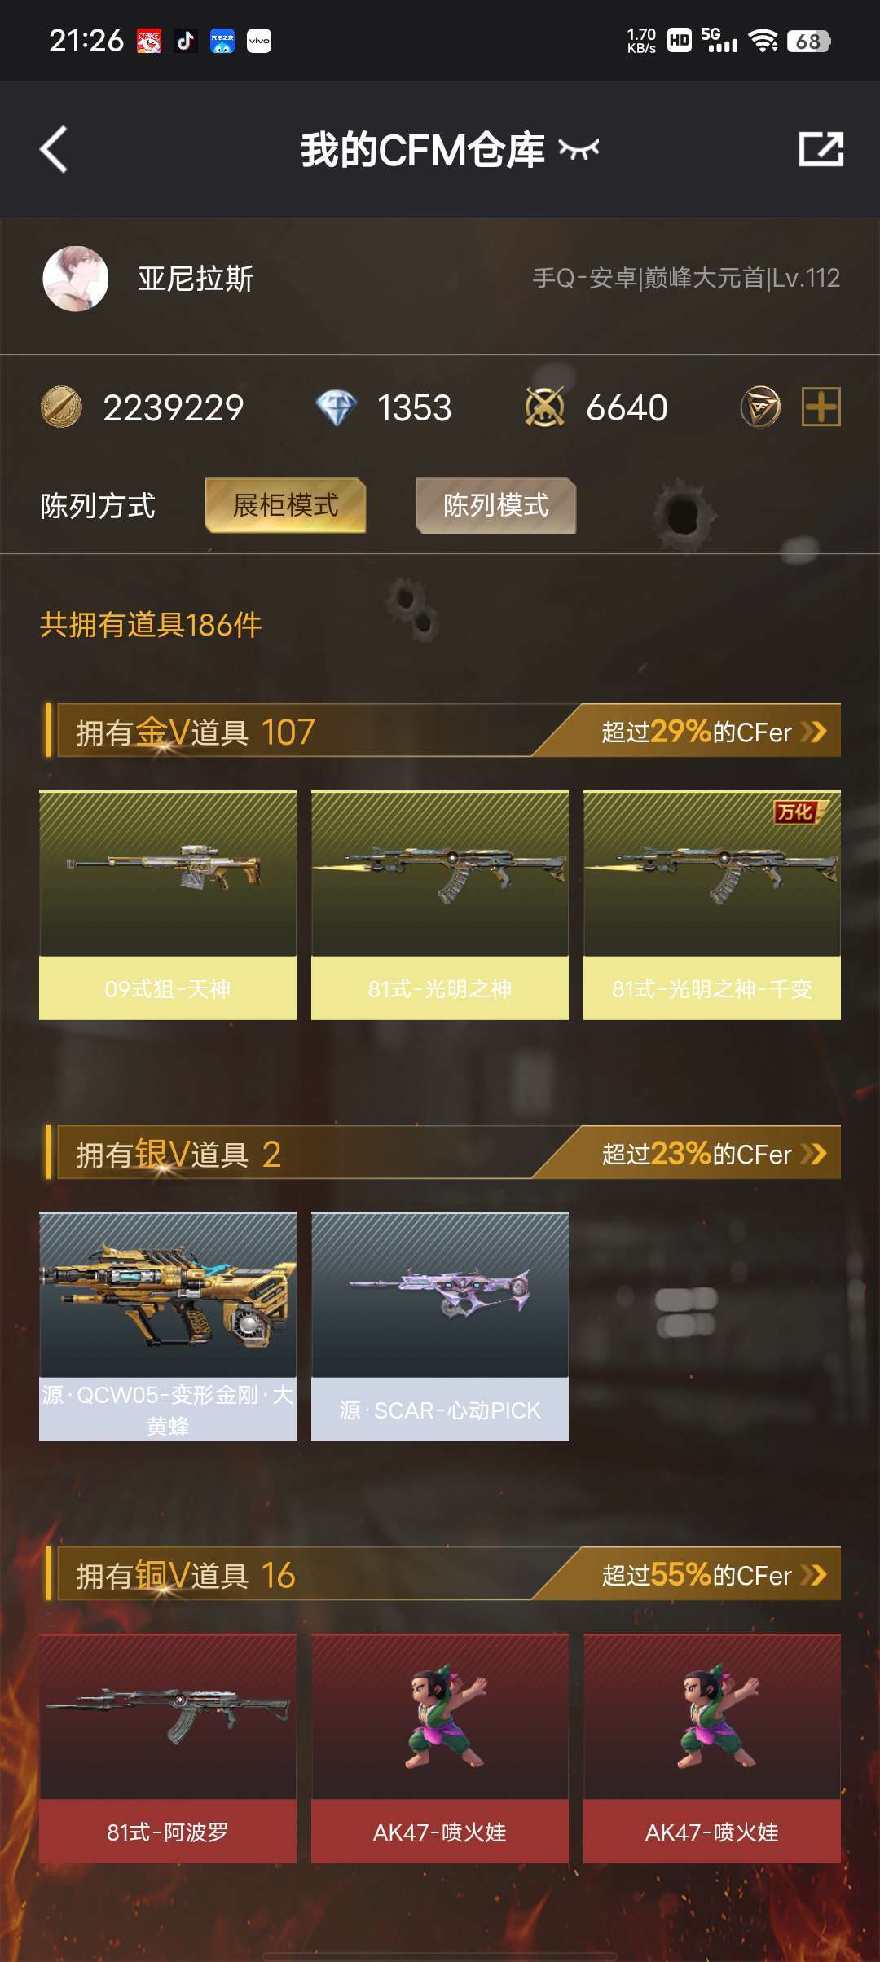Tap the CF point badge icon
This screenshot has height=1962, width=880.
coord(760,407)
